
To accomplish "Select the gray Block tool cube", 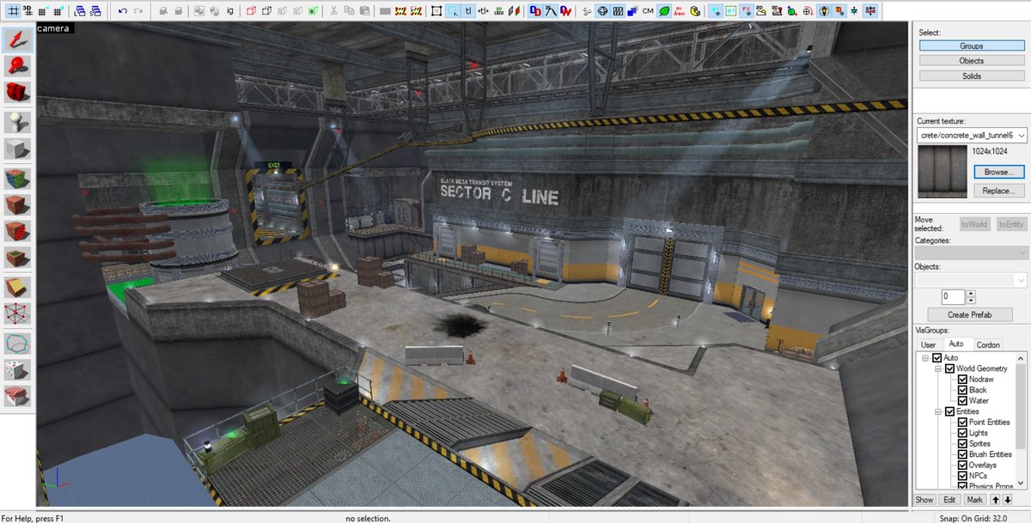I will [x=17, y=149].
